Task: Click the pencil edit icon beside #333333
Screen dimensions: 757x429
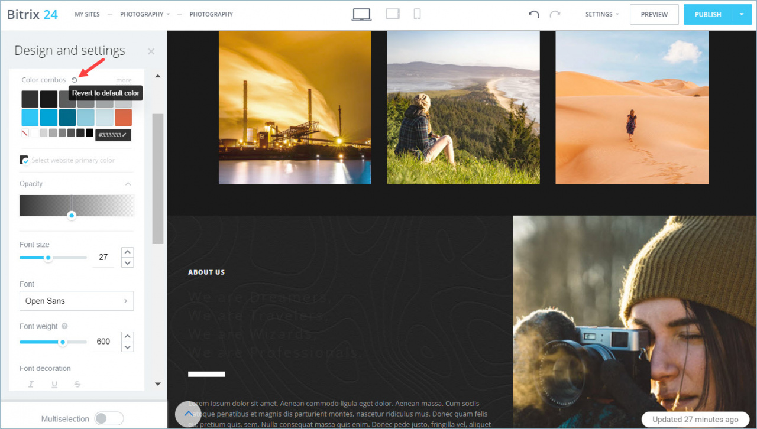Action: tap(124, 135)
